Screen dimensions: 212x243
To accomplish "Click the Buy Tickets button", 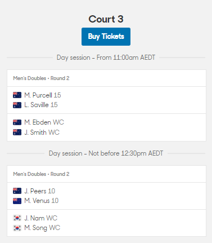I will tap(106, 37).
